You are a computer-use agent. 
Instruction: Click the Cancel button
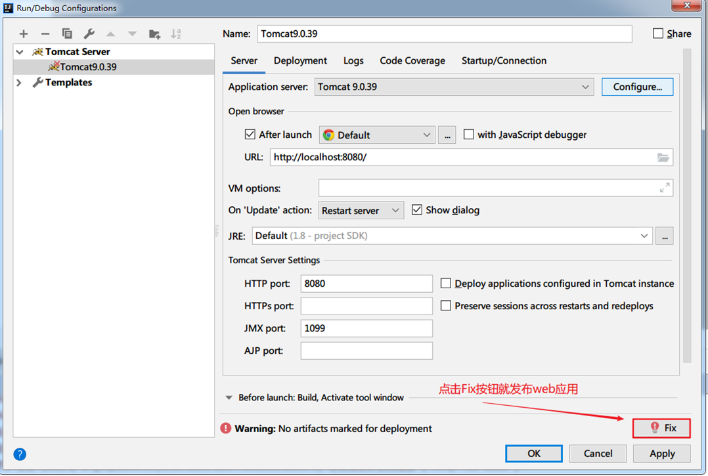pyautogui.click(x=598, y=454)
